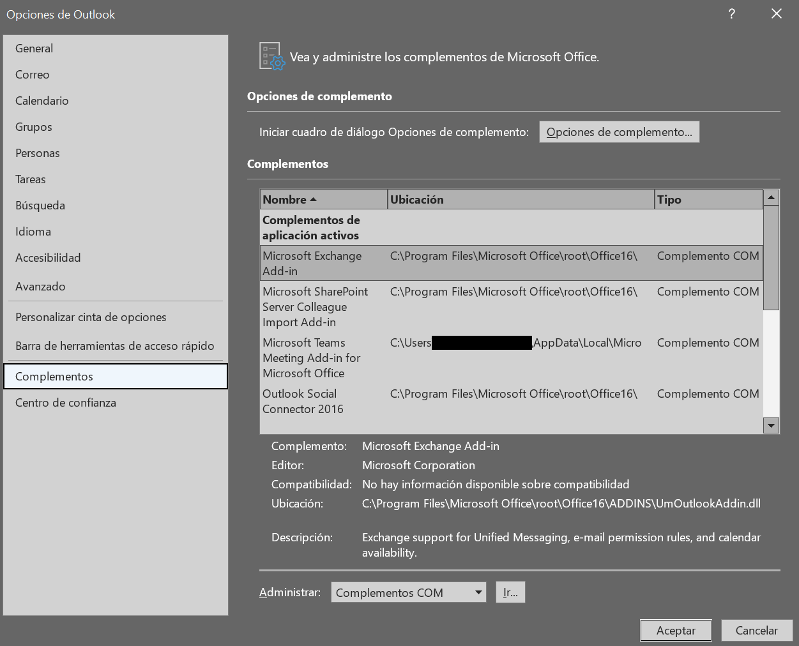Open the Idioma settings category

click(116, 232)
